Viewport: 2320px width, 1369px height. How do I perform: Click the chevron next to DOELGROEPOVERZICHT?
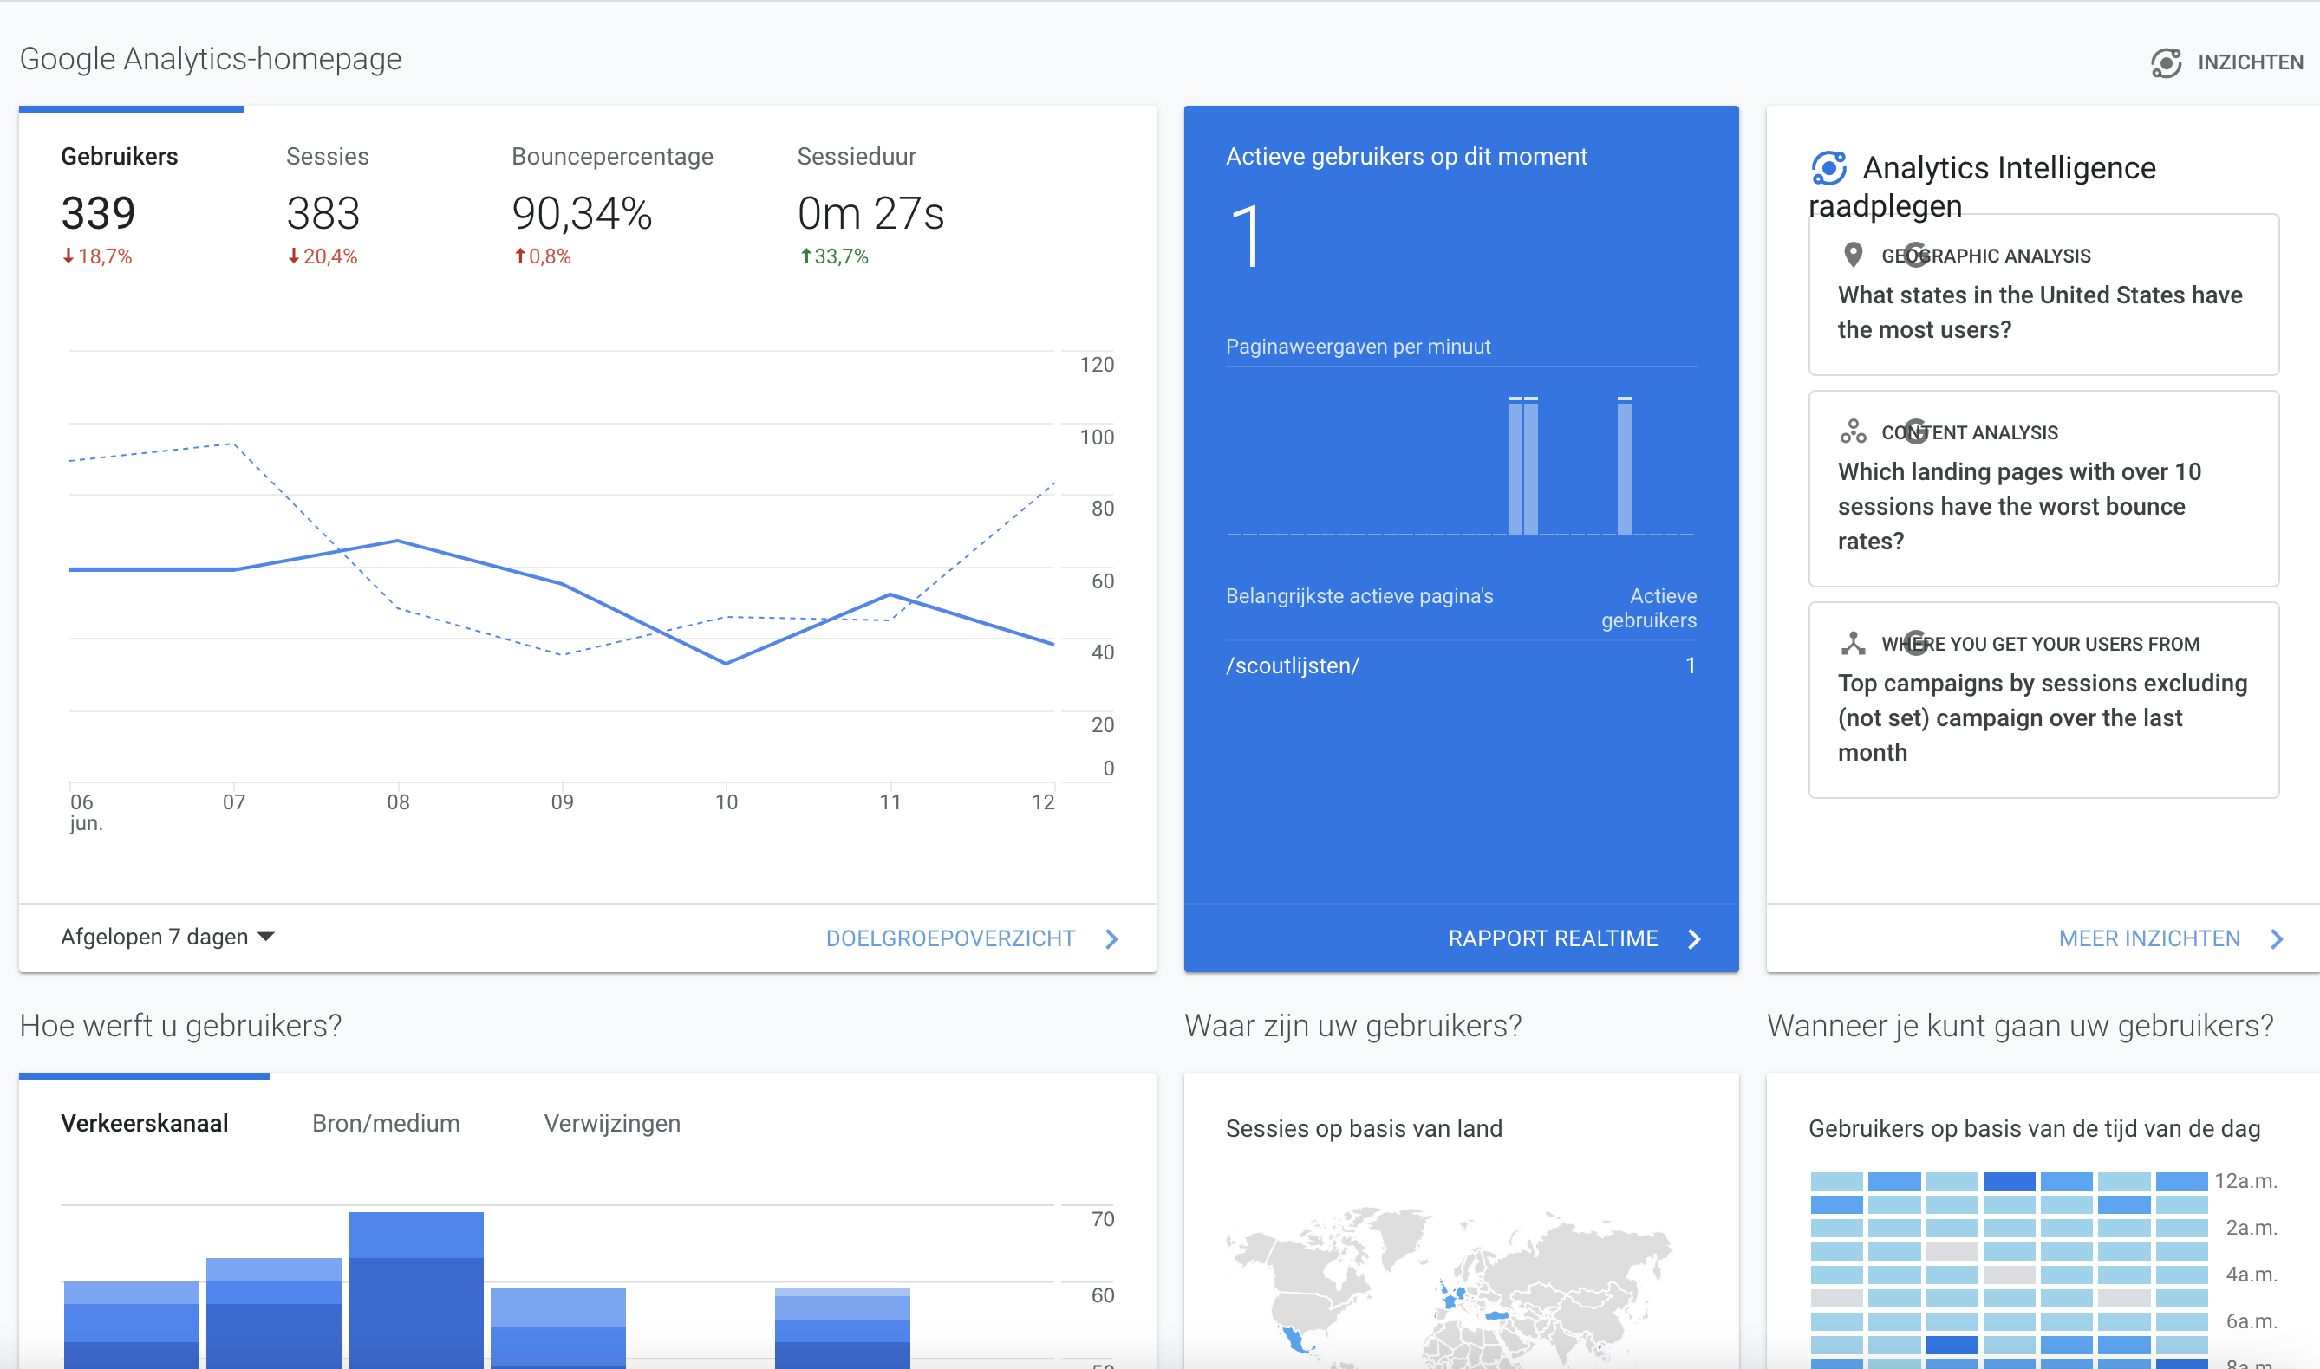[1112, 939]
